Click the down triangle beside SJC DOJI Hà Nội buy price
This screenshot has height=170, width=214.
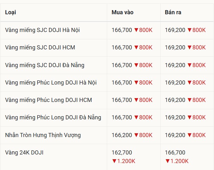point(136,30)
